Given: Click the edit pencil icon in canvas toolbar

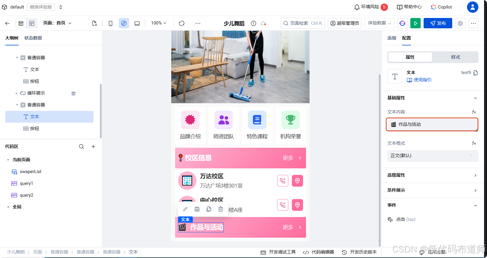Looking at the screenshot, I should [185, 209].
